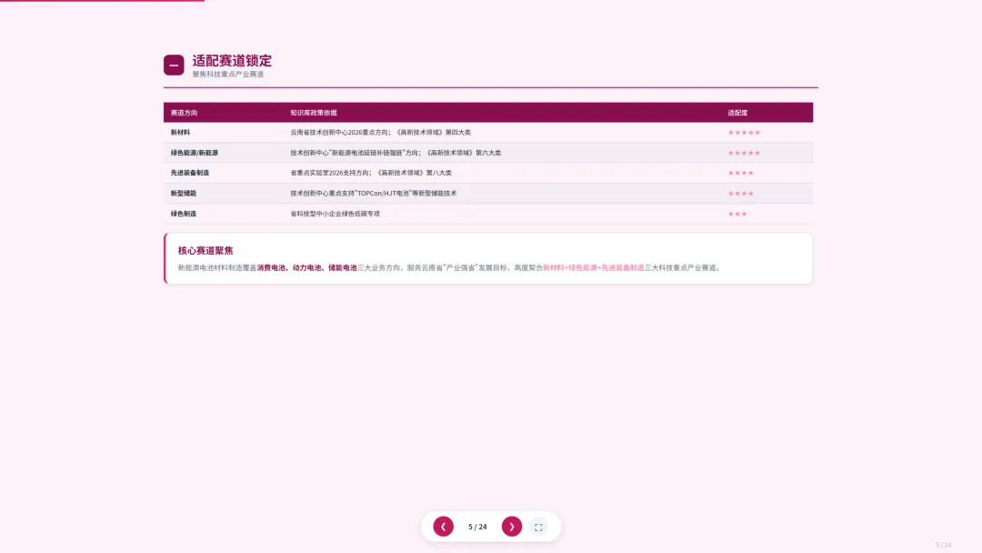Click the three-star rating in 绿色制造 row
This screenshot has width=982, height=553.
click(x=737, y=214)
